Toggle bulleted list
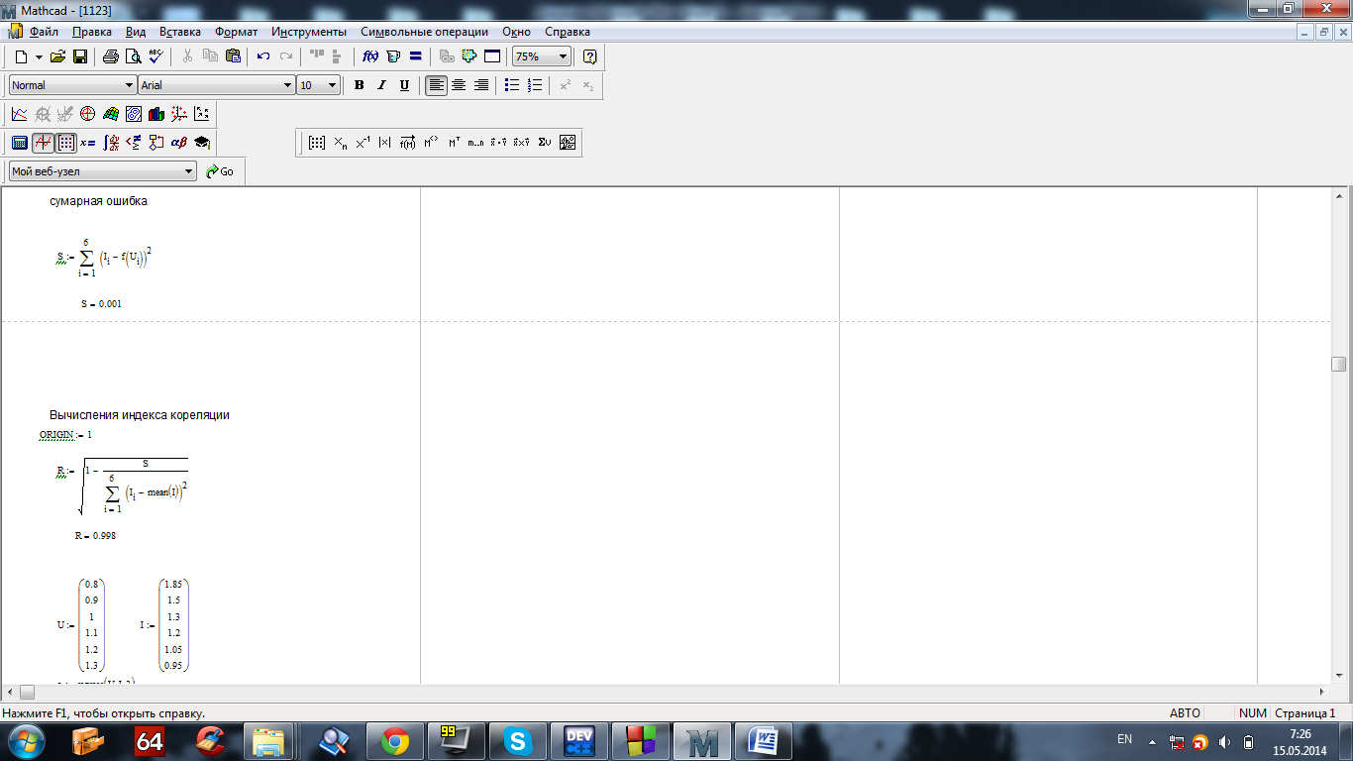Viewport: 1353px width, 761px height. pos(512,85)
